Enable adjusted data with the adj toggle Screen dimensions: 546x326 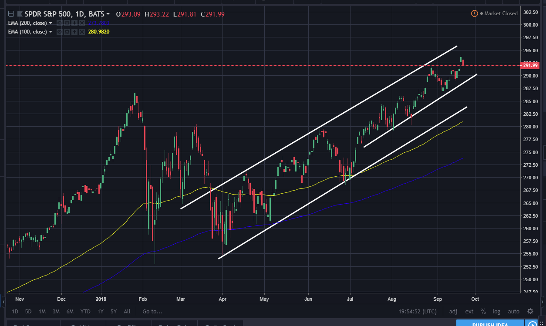coord(453,311)
